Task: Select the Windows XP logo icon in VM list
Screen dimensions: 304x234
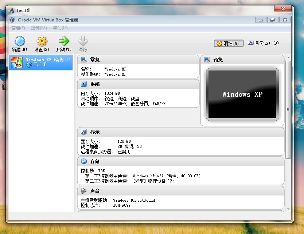Action: click(x=17, y=62)
